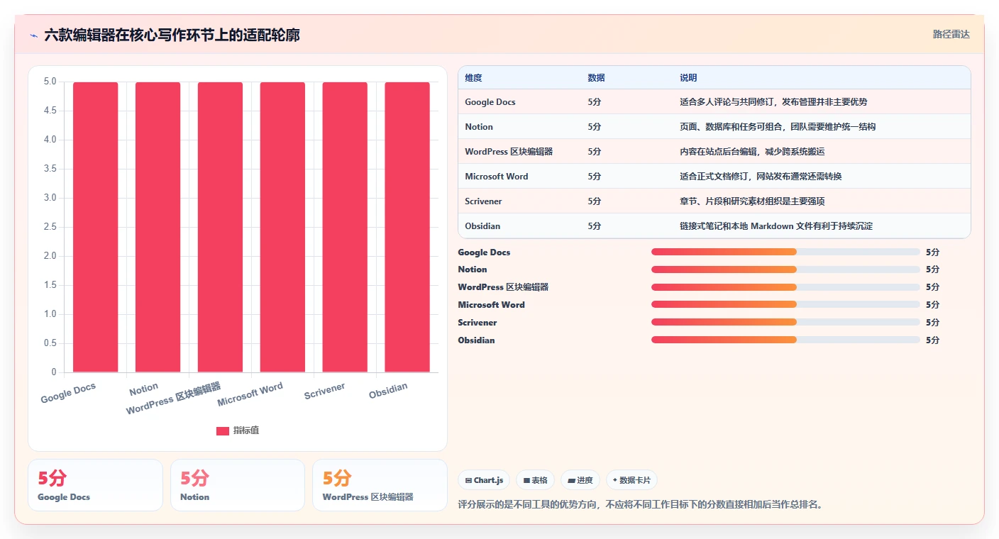Click Google Docs progress bar

pyautogui.click(x=785, y=252)
